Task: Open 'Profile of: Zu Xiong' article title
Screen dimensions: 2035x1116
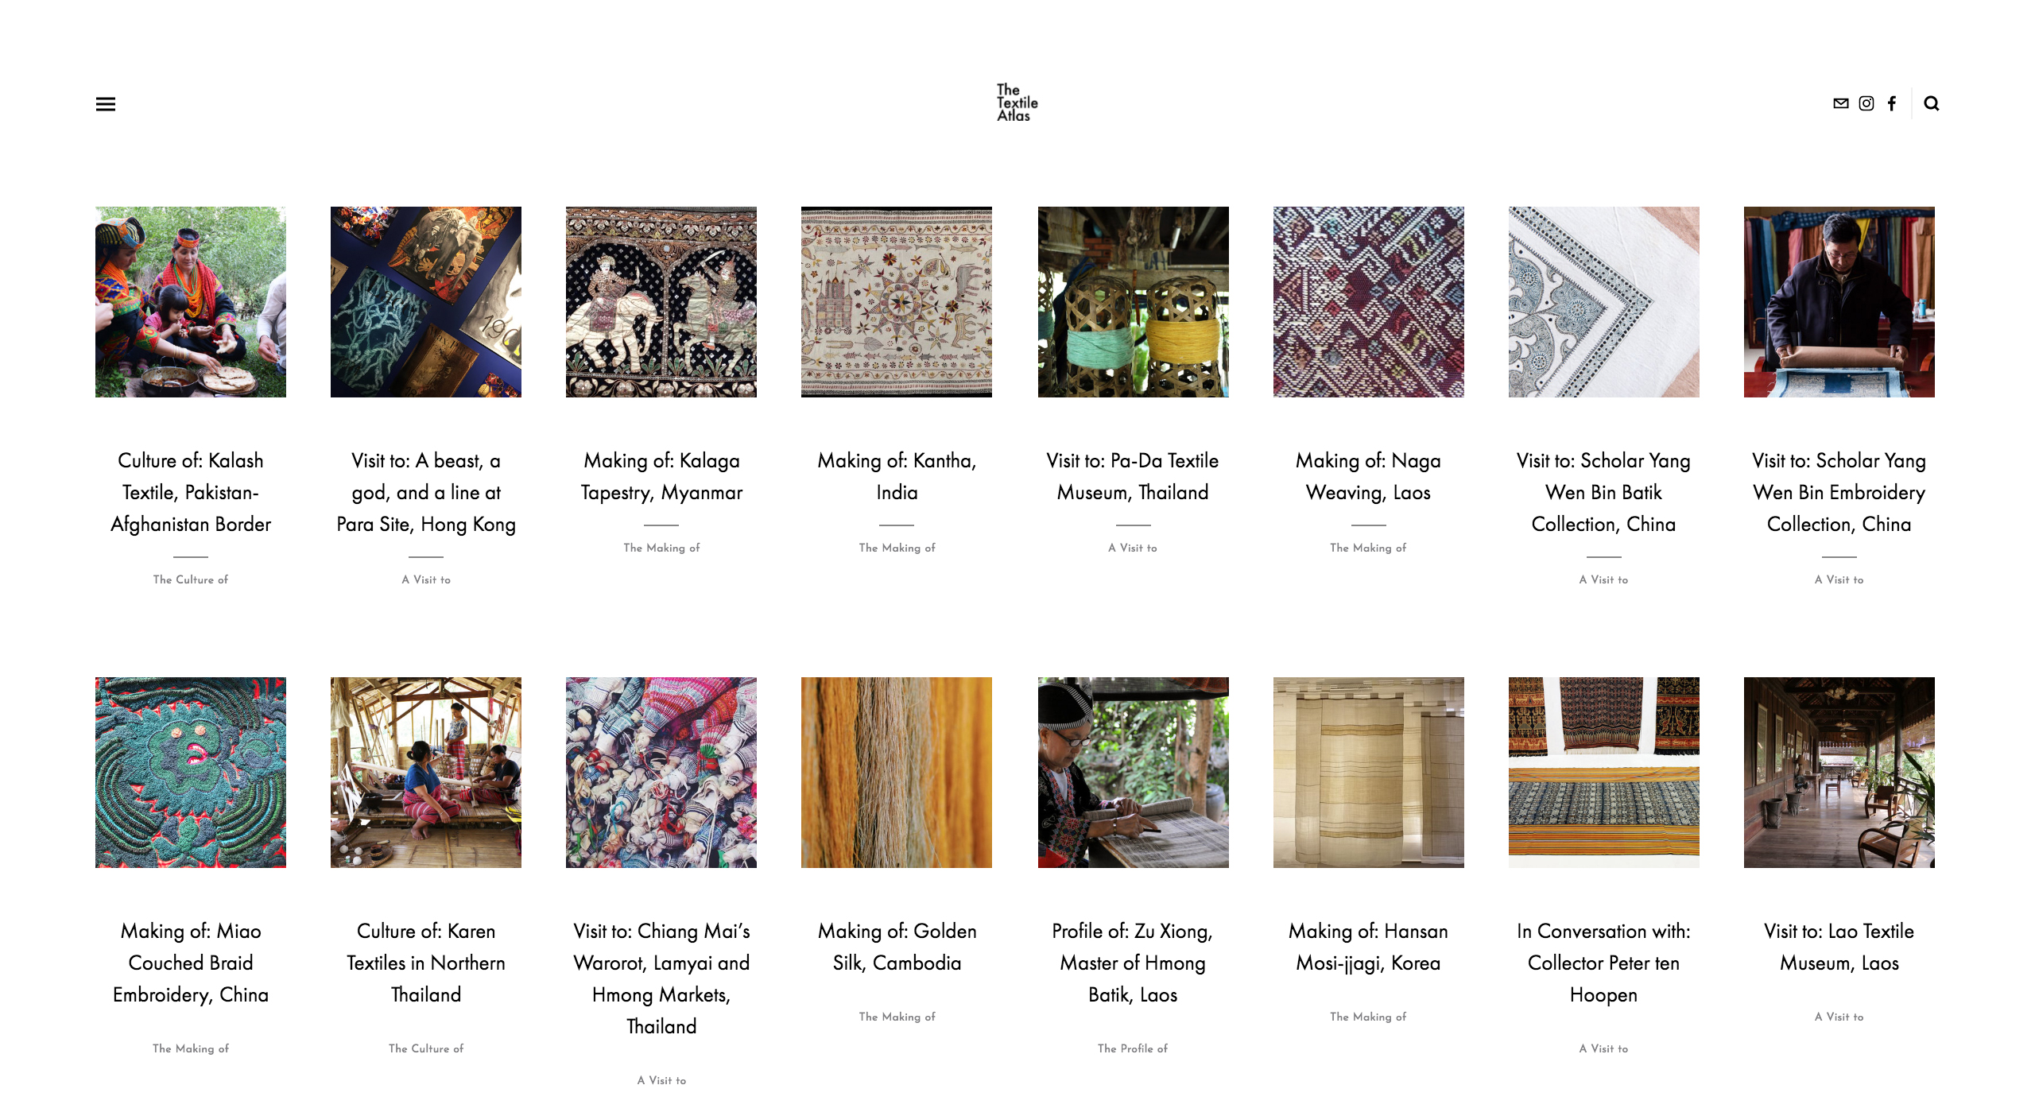Action: (1133, 963)
